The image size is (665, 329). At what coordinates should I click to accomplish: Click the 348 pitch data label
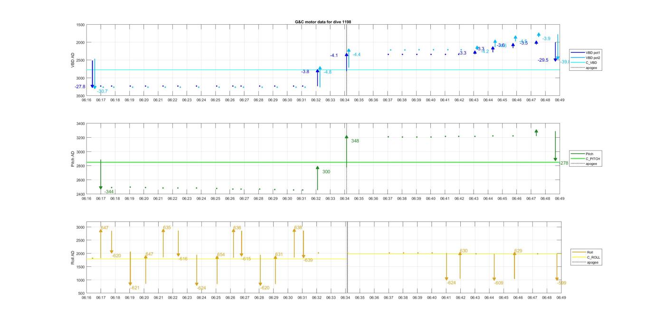pyautogui.click(x=355, y=141)
